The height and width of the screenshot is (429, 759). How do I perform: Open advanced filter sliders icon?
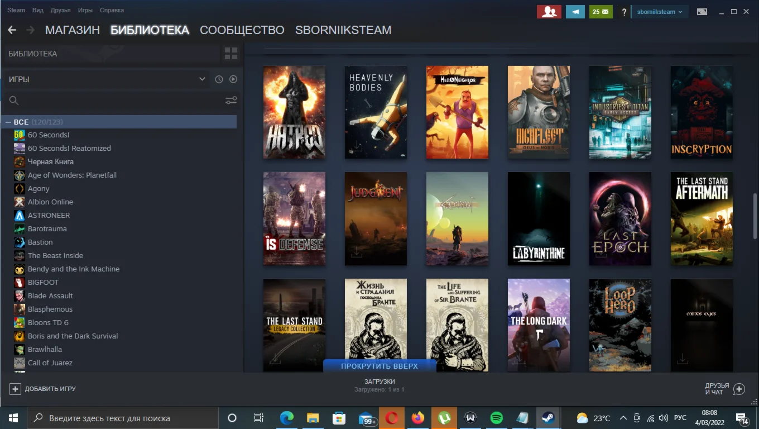[x=231, y=101]
